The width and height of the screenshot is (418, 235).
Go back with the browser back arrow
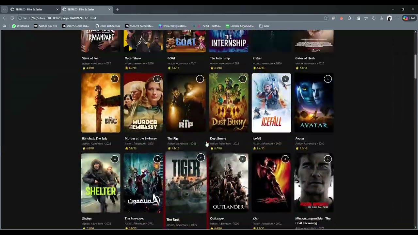[x=4, y=18]
